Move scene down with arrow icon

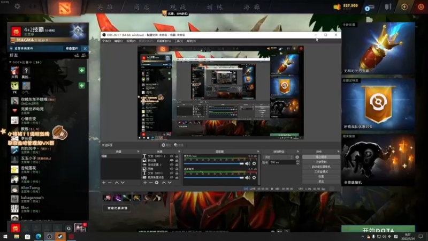(x=123, y=182)
